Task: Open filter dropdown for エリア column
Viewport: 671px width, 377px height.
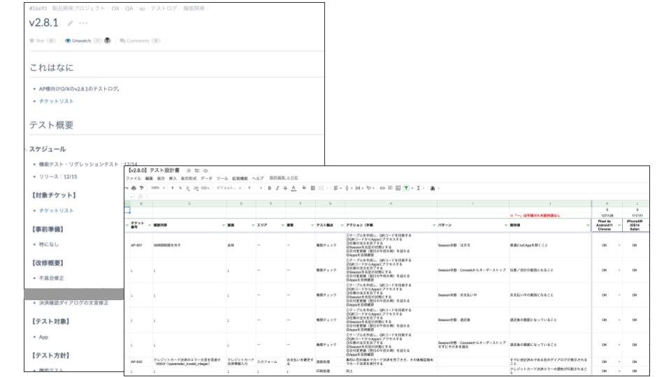Action: point(282,226)
